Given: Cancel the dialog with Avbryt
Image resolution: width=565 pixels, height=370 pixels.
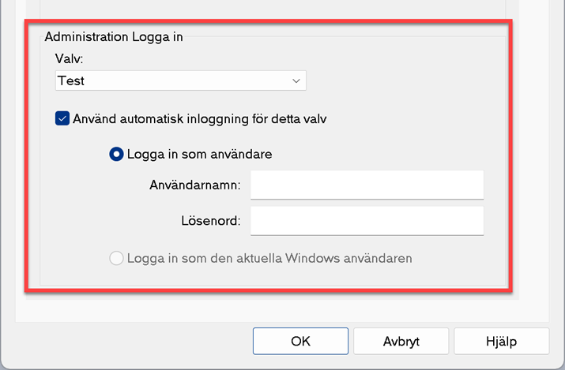Looking at the screenshot, I should pos(401,341).
